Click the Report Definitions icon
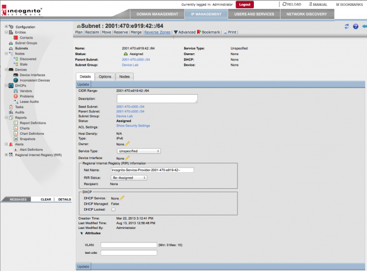Image resolution: width=367 pixels, height=271 pixels. point(15,123)
